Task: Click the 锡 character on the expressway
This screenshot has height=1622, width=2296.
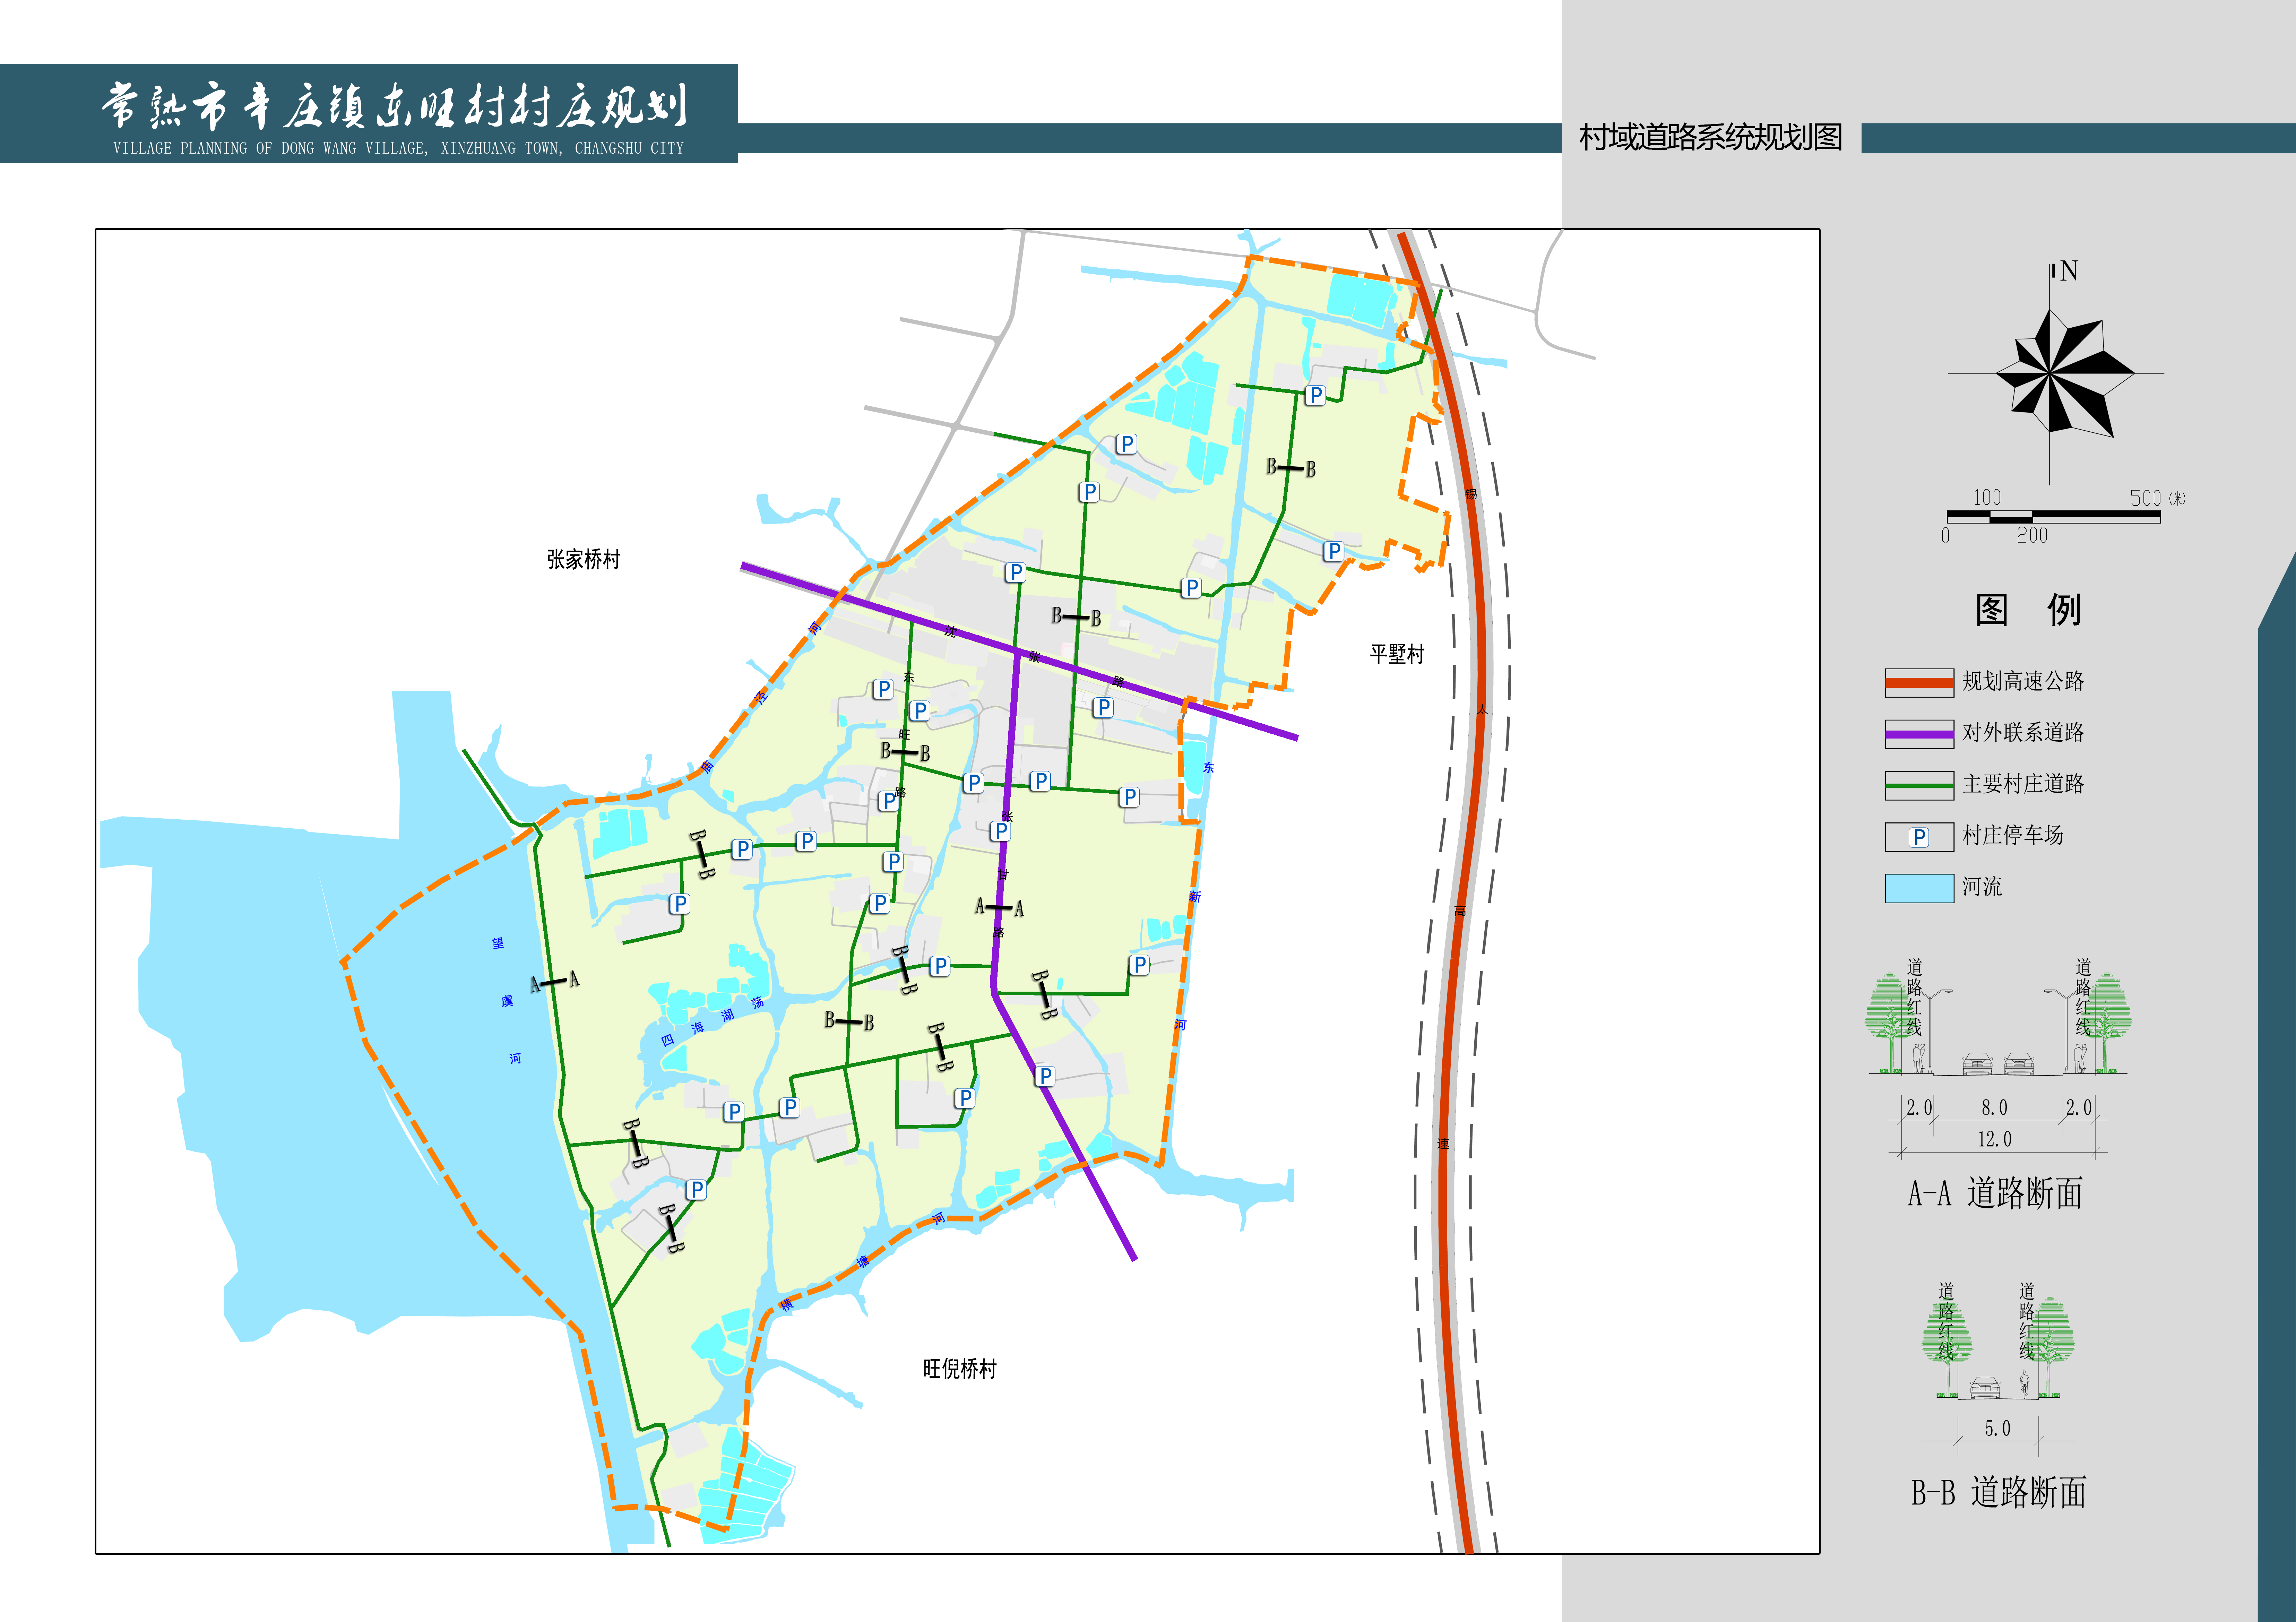Action: [x=1471, y=494]
